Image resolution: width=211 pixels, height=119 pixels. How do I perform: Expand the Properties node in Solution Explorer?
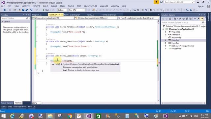pos(166,32)
